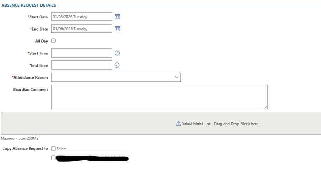The height and width of the screenshot is (185, 321).
Task: Click the Absence Request Details heading
Action: 29,5
